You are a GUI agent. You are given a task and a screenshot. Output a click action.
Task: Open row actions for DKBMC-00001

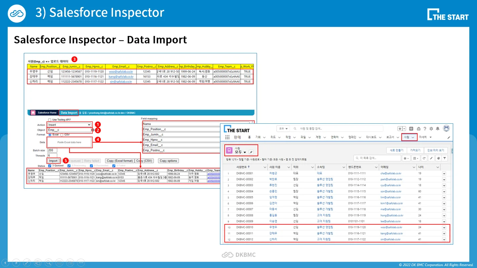point(444,173)
